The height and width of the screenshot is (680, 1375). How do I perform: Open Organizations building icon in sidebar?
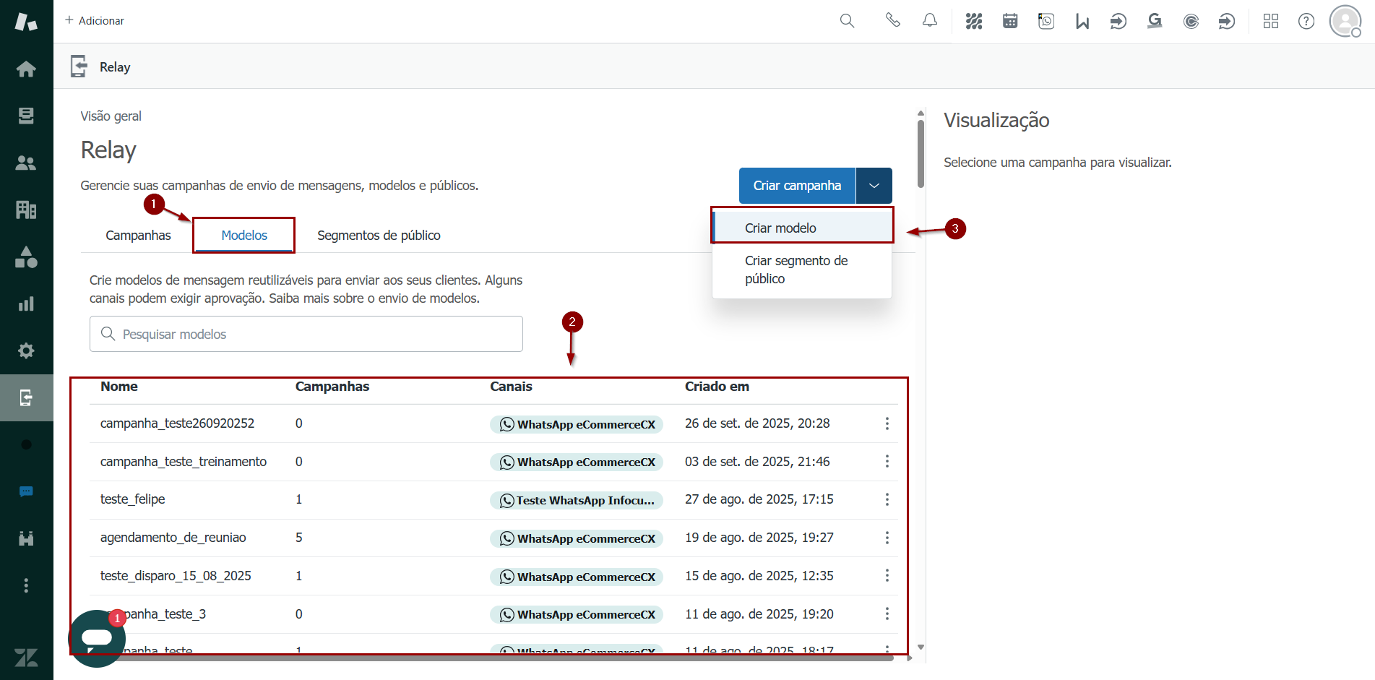click(x=26, y=210)
